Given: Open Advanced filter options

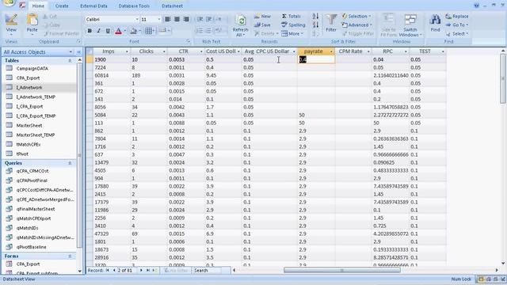Looking at the screenshot, I should pos(357,25).
